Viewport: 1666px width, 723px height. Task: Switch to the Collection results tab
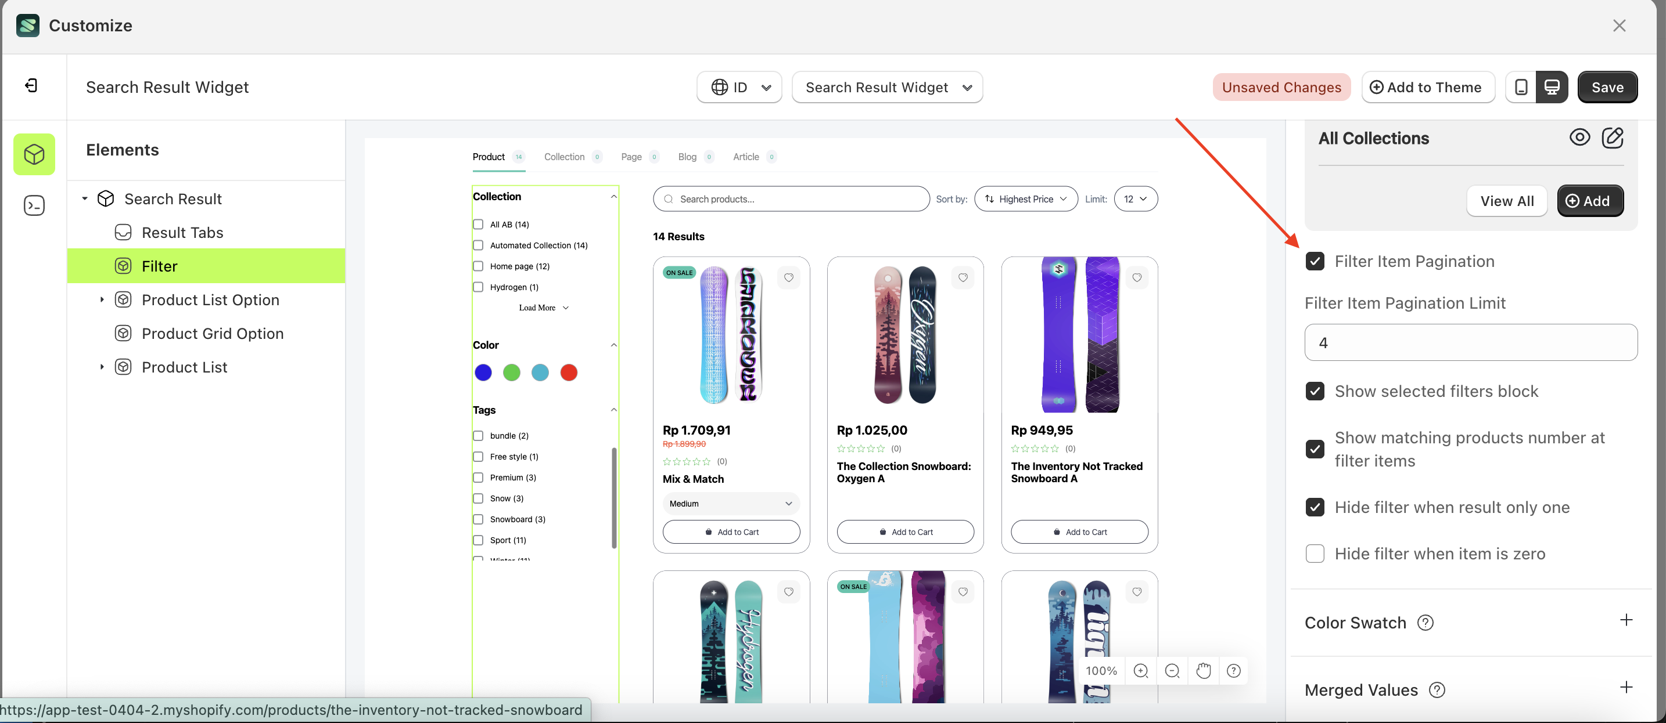coord(564,156)
